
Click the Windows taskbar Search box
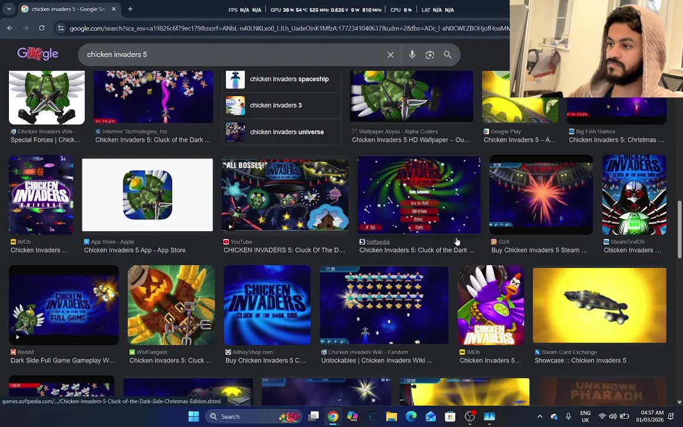253,416
